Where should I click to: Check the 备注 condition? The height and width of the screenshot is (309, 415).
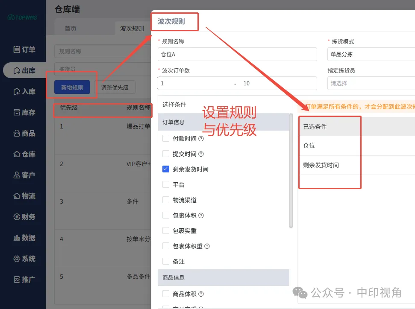(x=166, y=262)
